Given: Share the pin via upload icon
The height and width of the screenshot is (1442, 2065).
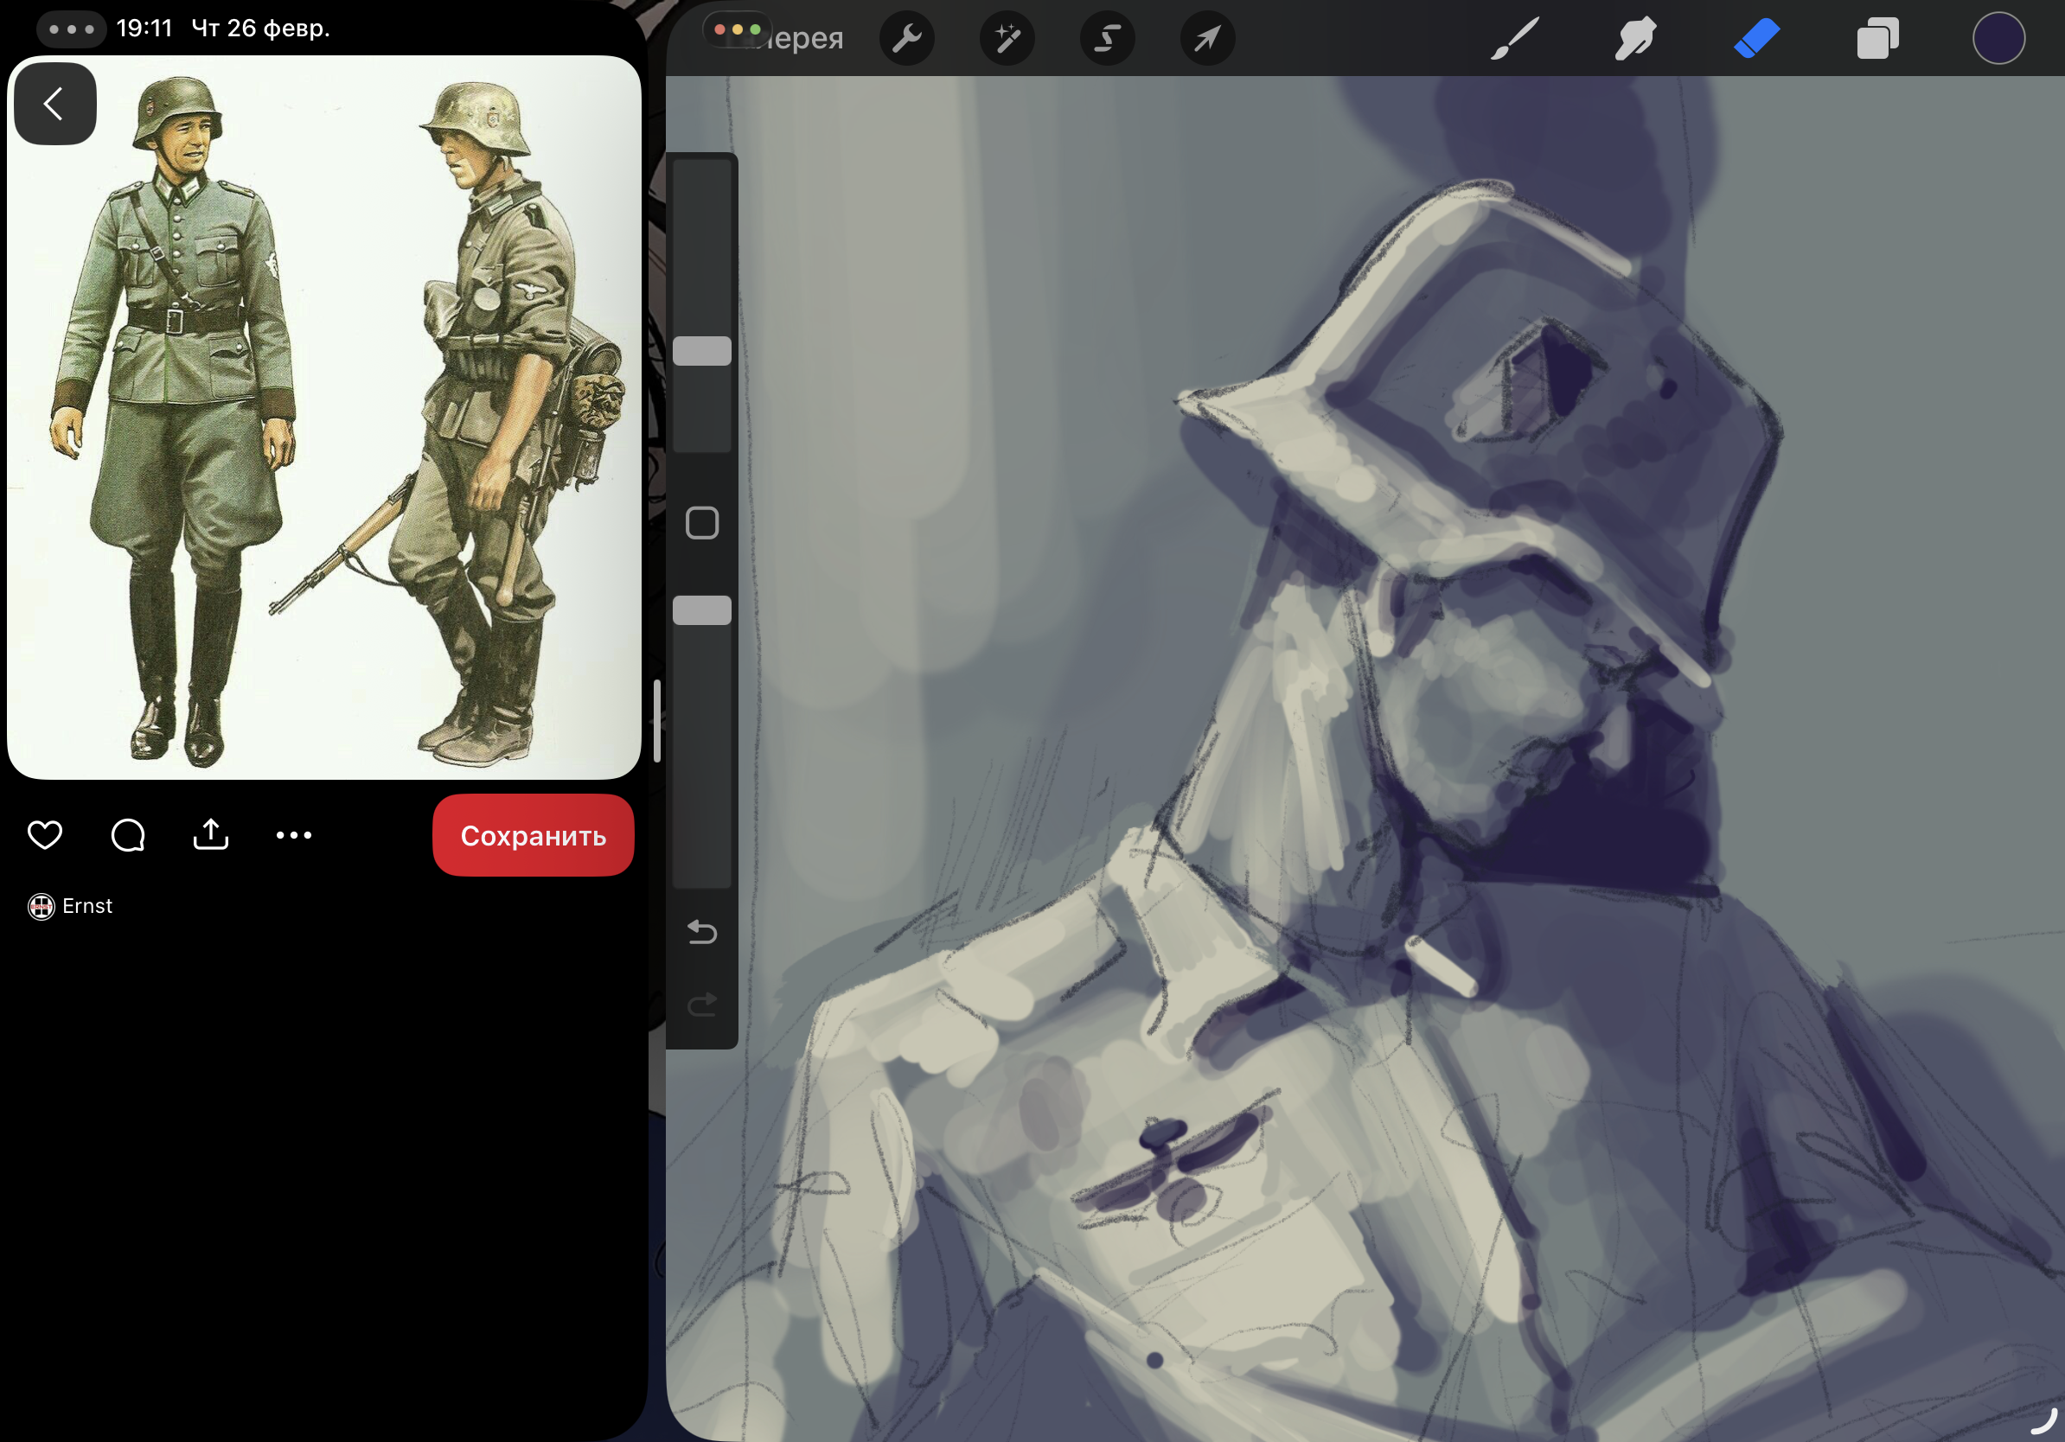Looking at the screenshot, I should pos(210,835).
